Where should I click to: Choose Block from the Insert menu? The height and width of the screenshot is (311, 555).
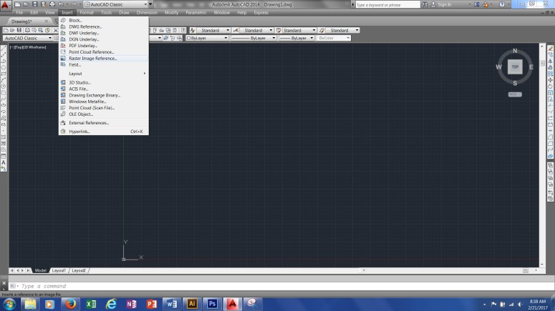point(75,20)
